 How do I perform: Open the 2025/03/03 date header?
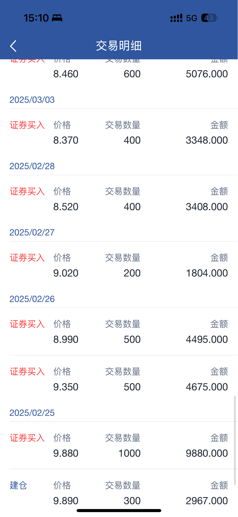(x=32, y=100)
